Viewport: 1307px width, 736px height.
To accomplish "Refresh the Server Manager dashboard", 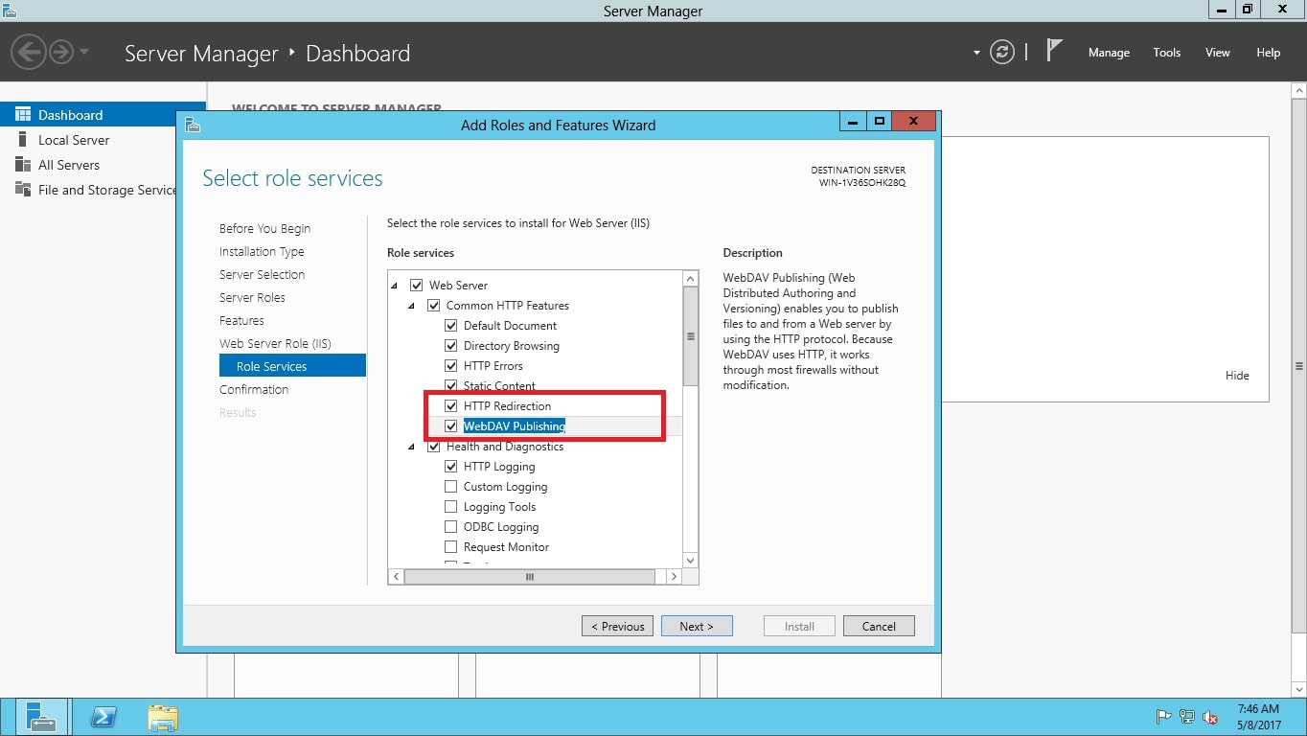I will tap(1002, 52).
